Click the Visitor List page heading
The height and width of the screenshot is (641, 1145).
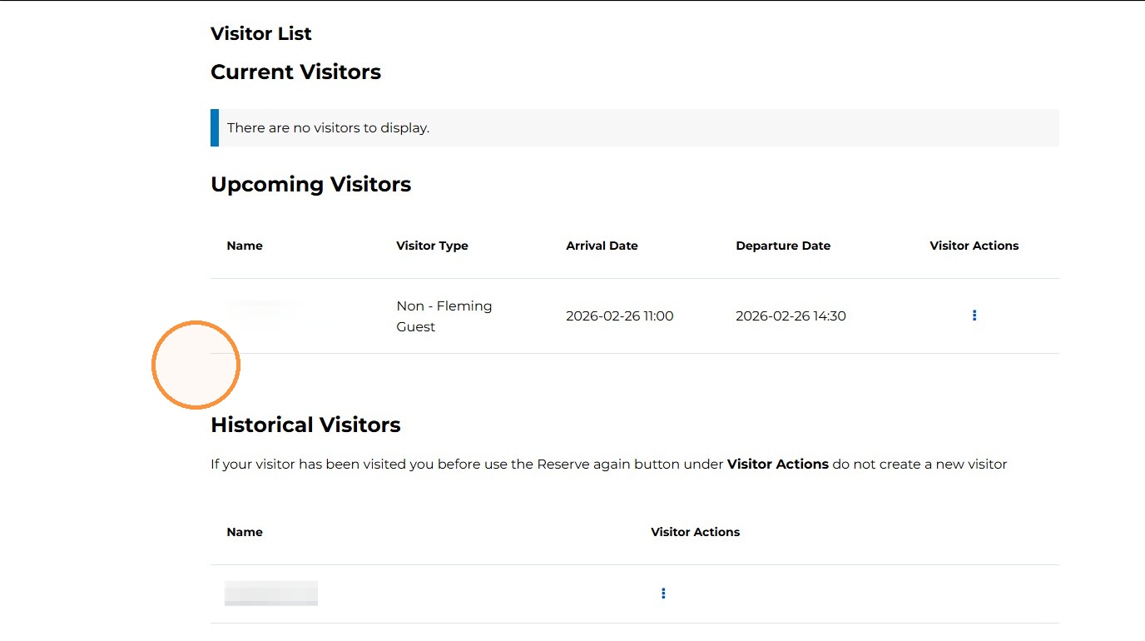tap(261, 34)
